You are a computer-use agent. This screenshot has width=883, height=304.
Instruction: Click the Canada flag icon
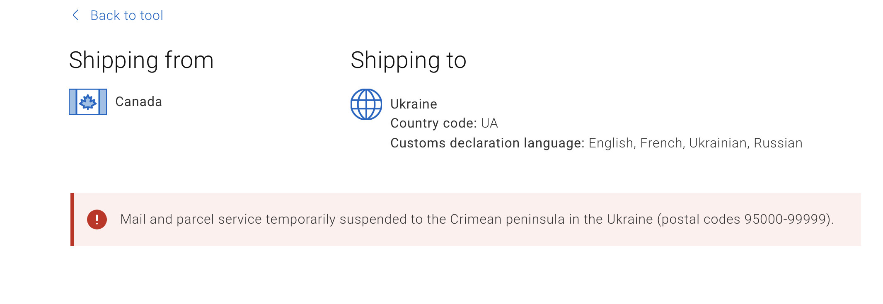click(88, 102)
